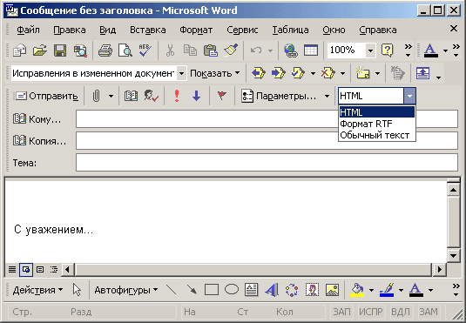Click in the Тема subject field
The image size is (466, 323).
pos(267,162)
